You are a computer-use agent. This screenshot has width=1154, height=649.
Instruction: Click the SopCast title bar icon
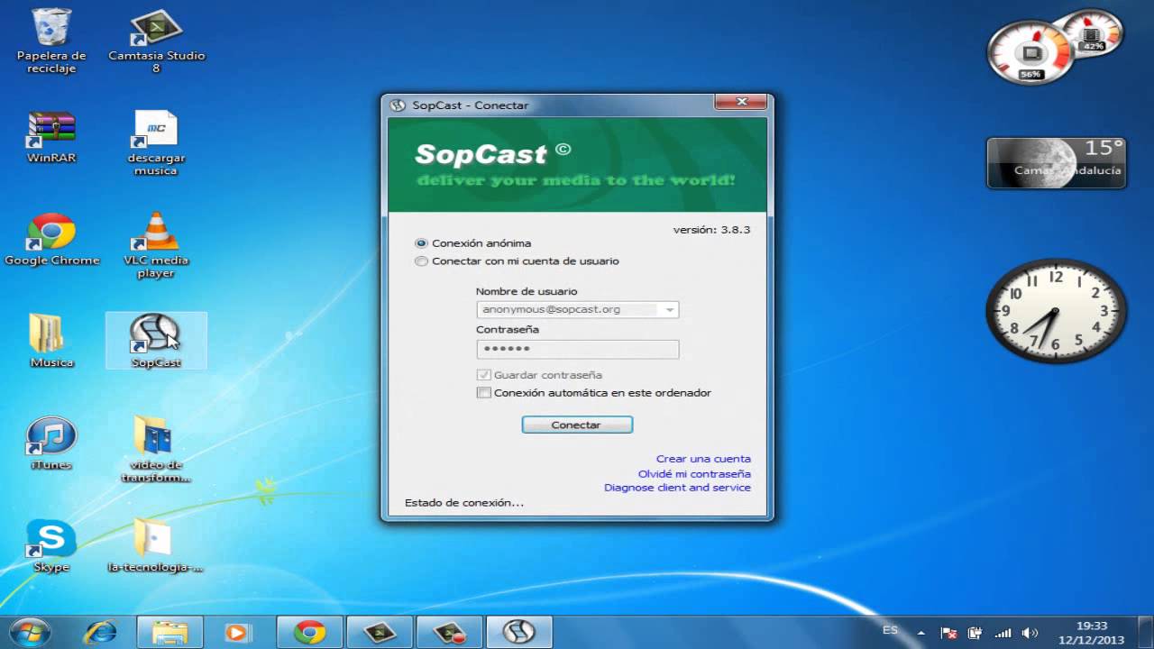tap(398, 105)
